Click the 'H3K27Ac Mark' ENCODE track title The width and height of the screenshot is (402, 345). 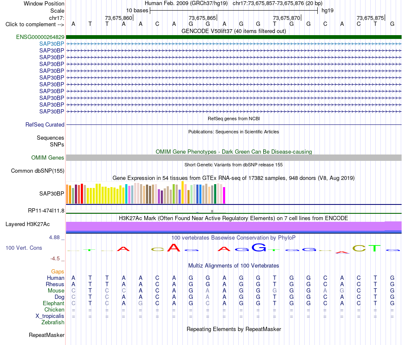(x=234, y=218)
